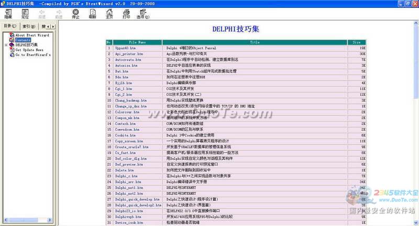The width and height of the screenshot is (419, 226).
Task: Click the tree panel horizontal scrollbar thumb
Action: coord(23,220)
